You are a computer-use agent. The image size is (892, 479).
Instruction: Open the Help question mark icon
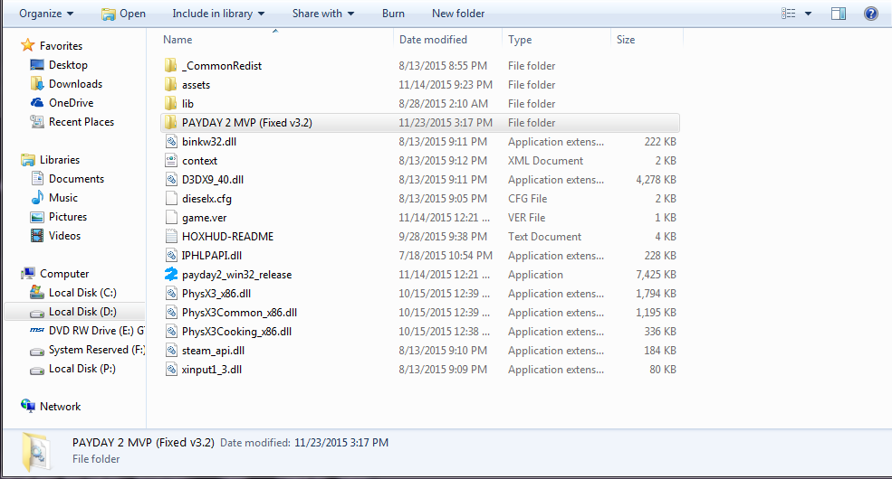(871, 14)
